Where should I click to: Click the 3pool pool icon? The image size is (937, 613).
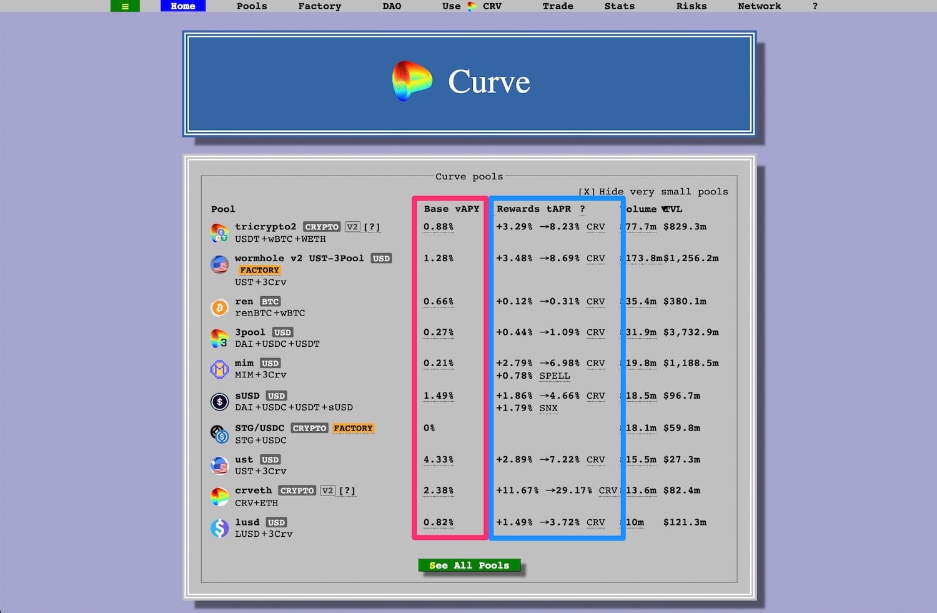(x=219, y=339)
